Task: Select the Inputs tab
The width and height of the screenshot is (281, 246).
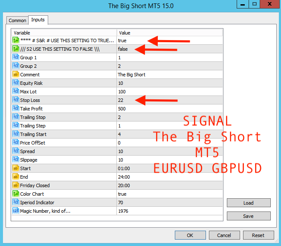Action: (x=38, y=20)
